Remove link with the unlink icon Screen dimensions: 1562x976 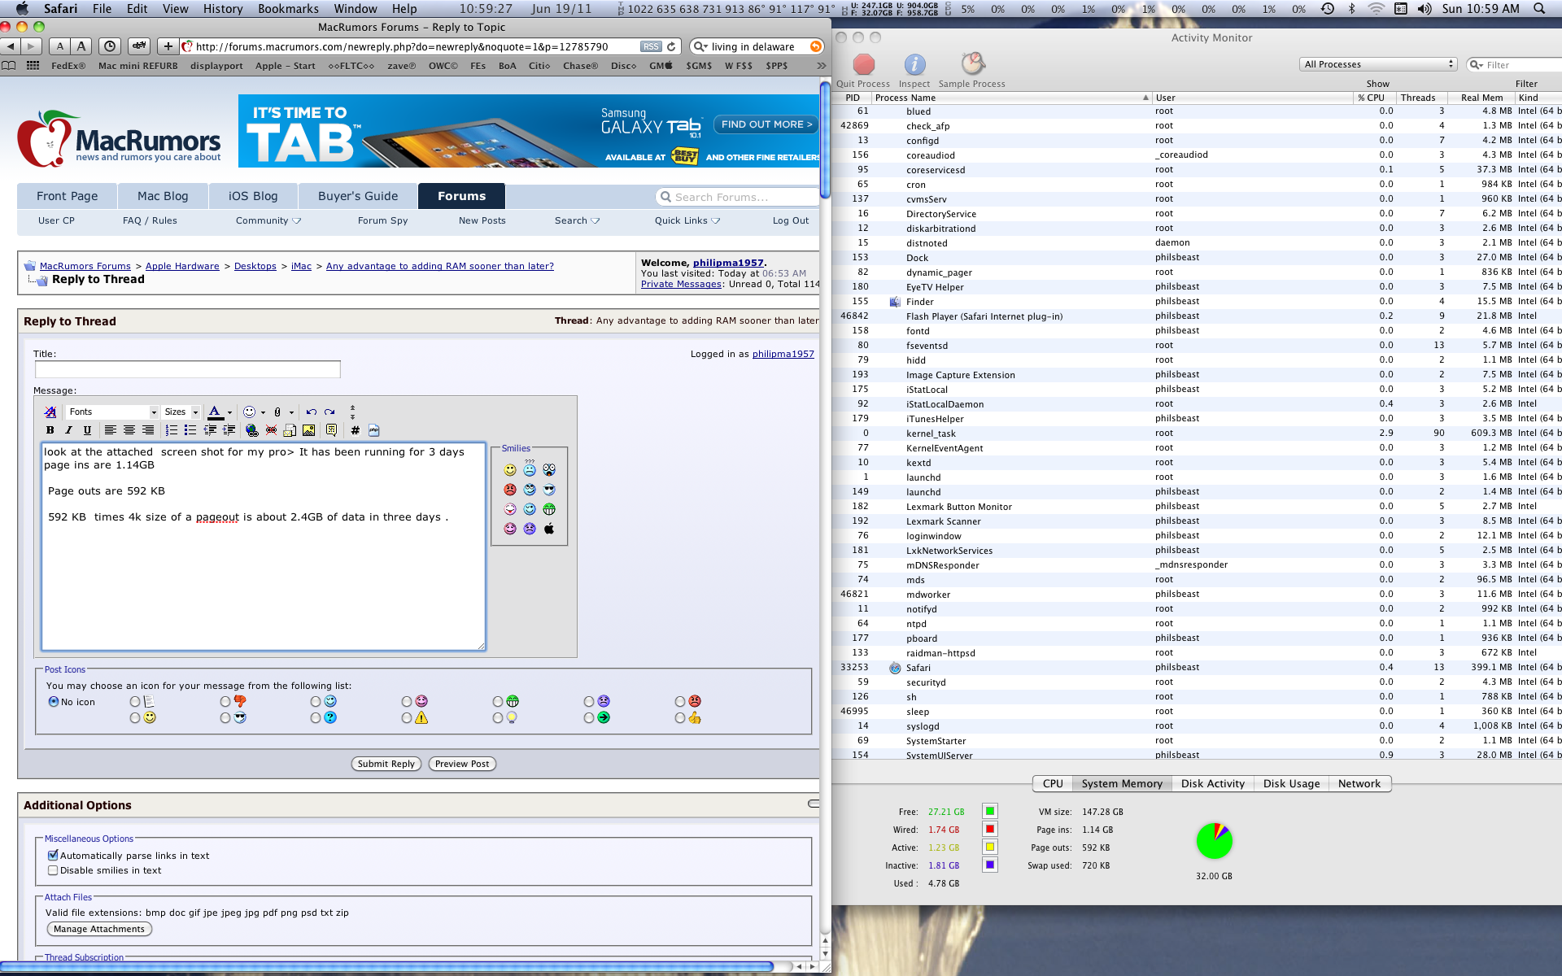(271, 430)
